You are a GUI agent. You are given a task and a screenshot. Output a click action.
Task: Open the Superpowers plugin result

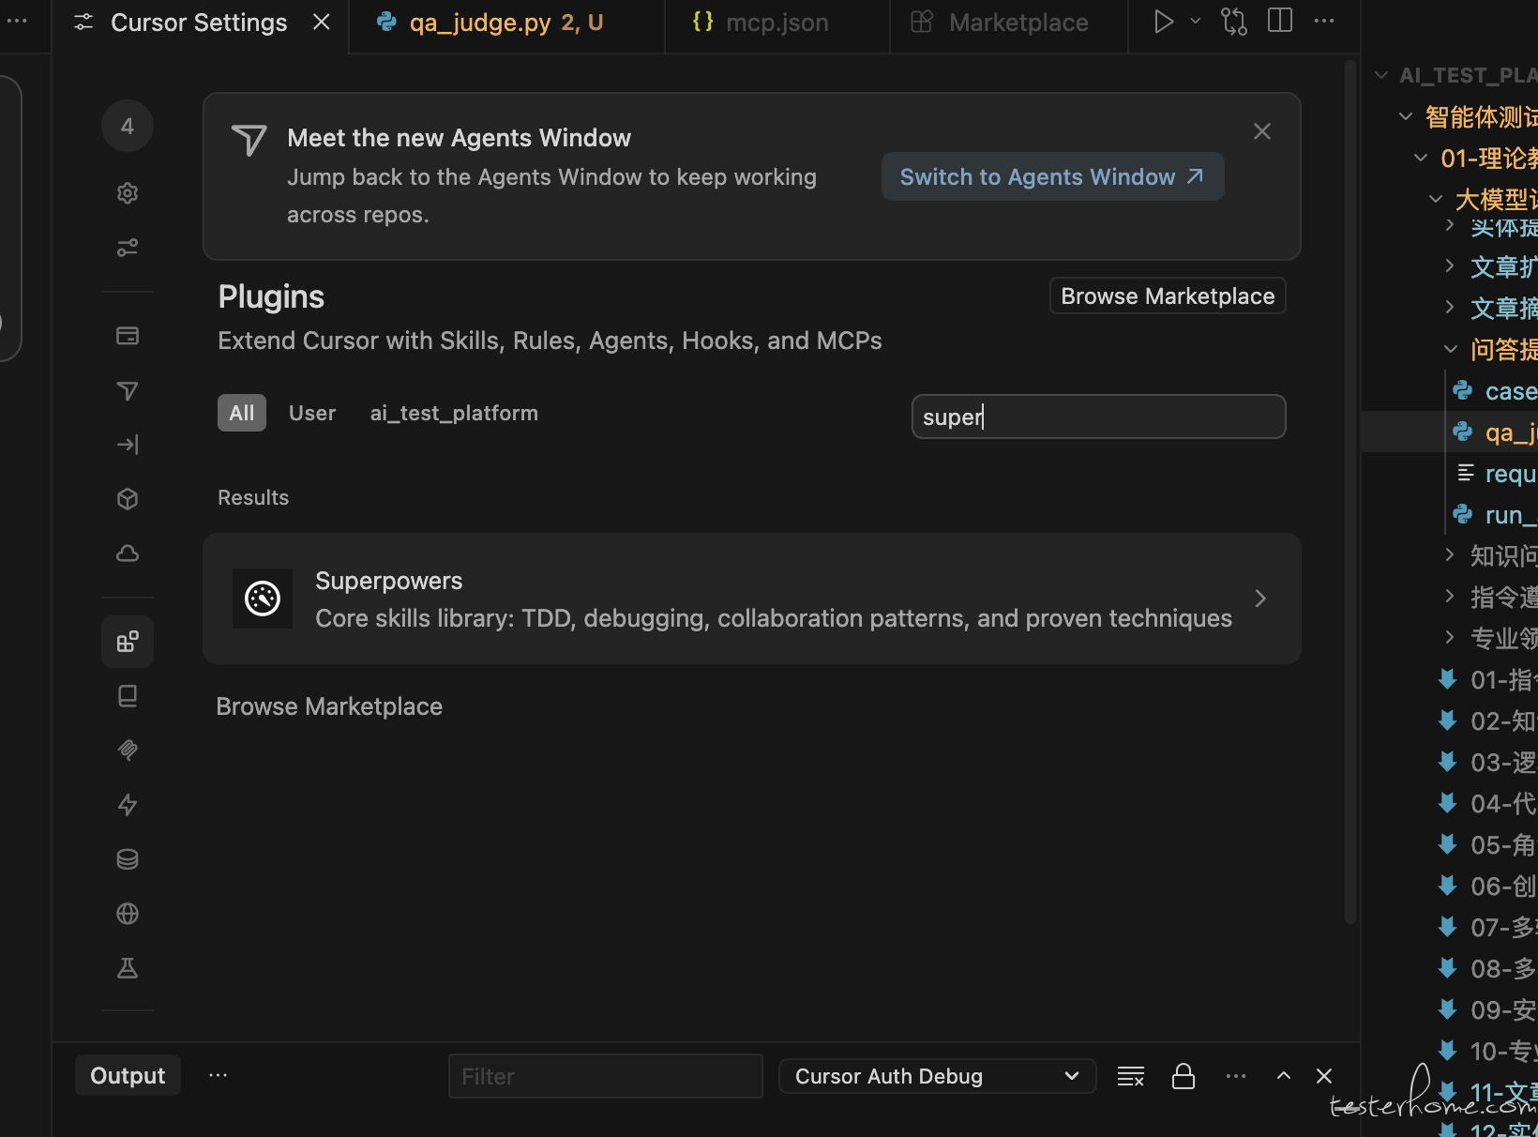pos(751,599)
